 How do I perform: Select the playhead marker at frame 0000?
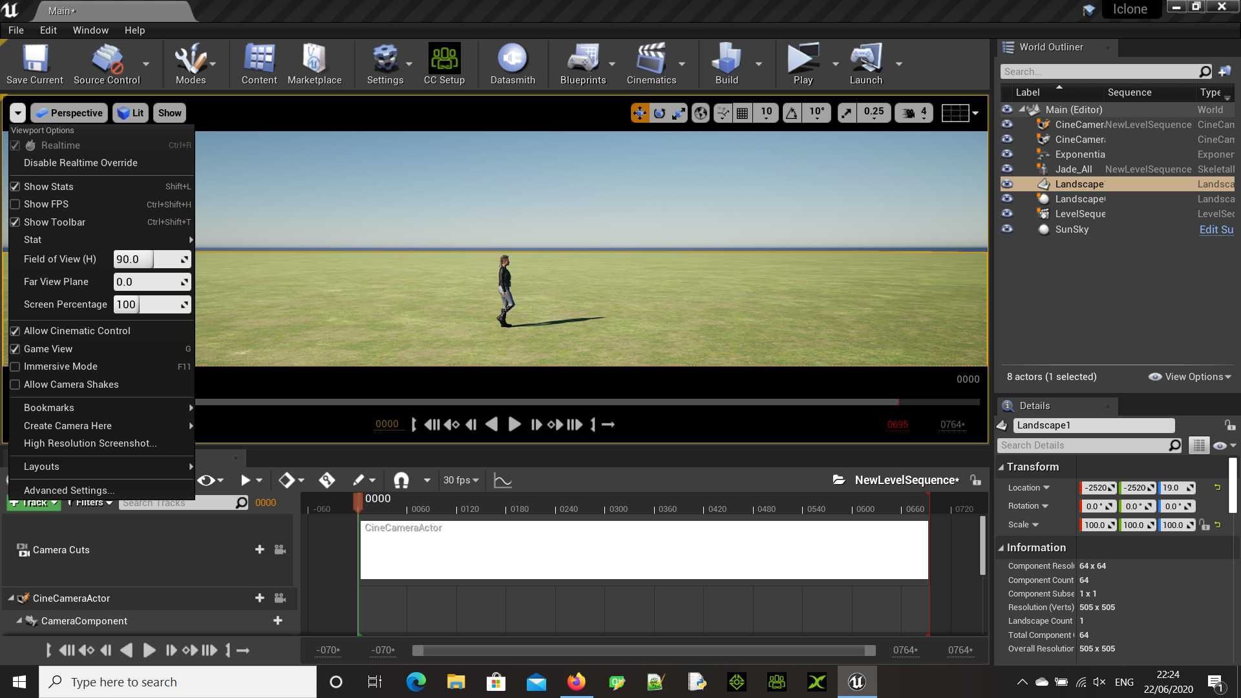click(358, 502)
